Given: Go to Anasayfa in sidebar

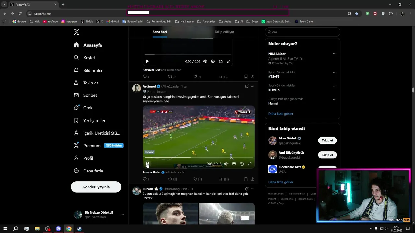Looking at the screenshot, I should click(x=88, y=45).
